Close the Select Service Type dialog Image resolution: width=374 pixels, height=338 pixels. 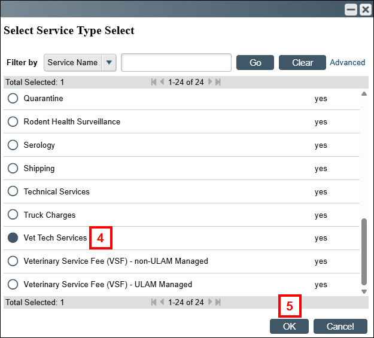pyautogui.click(x=366, y=10)
